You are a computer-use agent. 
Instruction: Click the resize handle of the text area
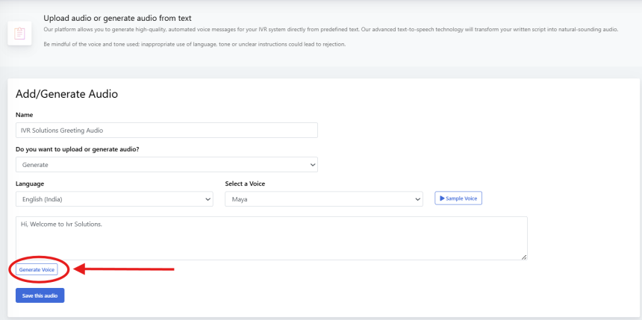coord(523,256)
